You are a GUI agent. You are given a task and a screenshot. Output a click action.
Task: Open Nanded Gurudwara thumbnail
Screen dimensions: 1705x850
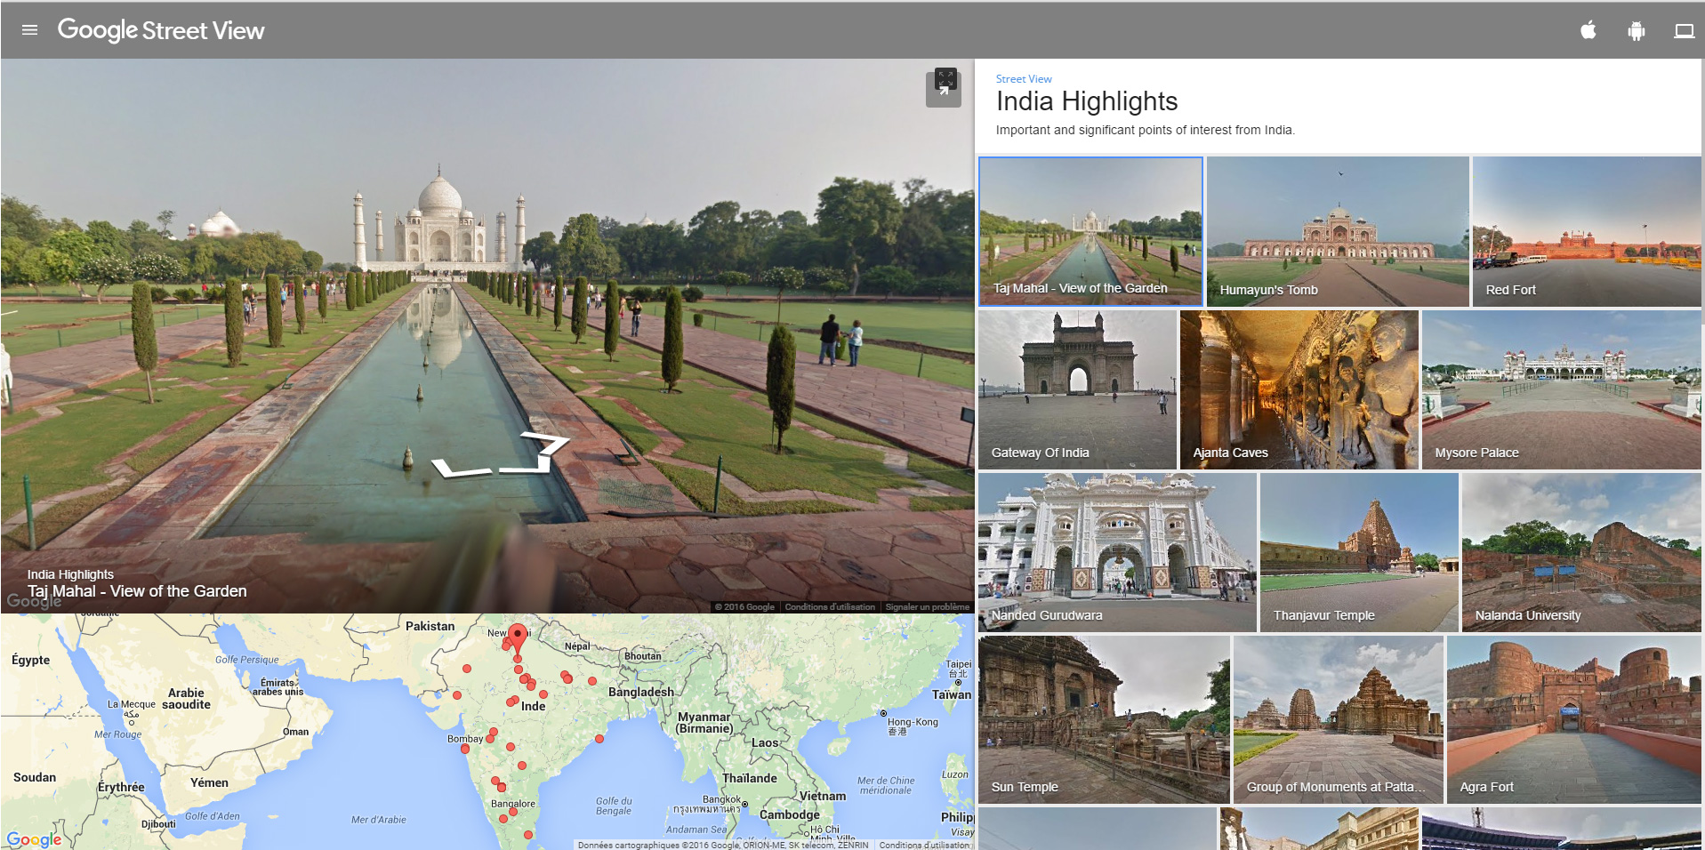pos(1117,552)
